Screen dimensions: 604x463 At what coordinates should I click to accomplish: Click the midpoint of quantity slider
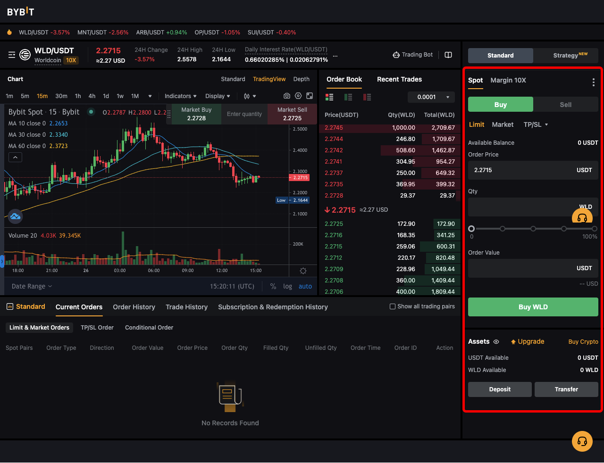(533, 229)
